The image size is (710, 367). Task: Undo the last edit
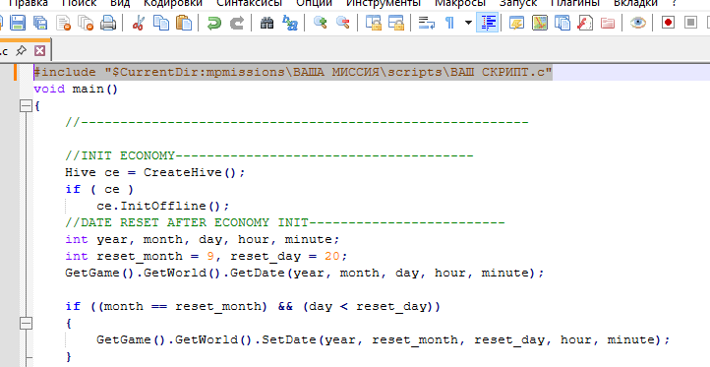213,23
